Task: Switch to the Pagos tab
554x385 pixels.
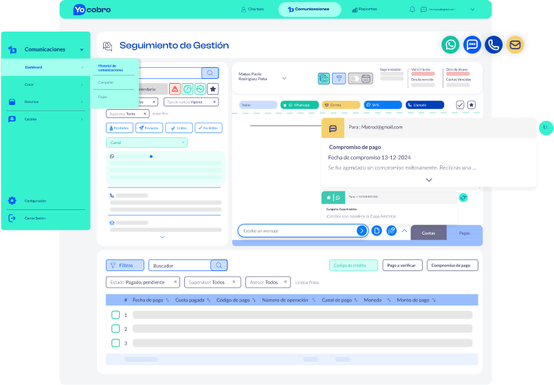Action: 465,233
